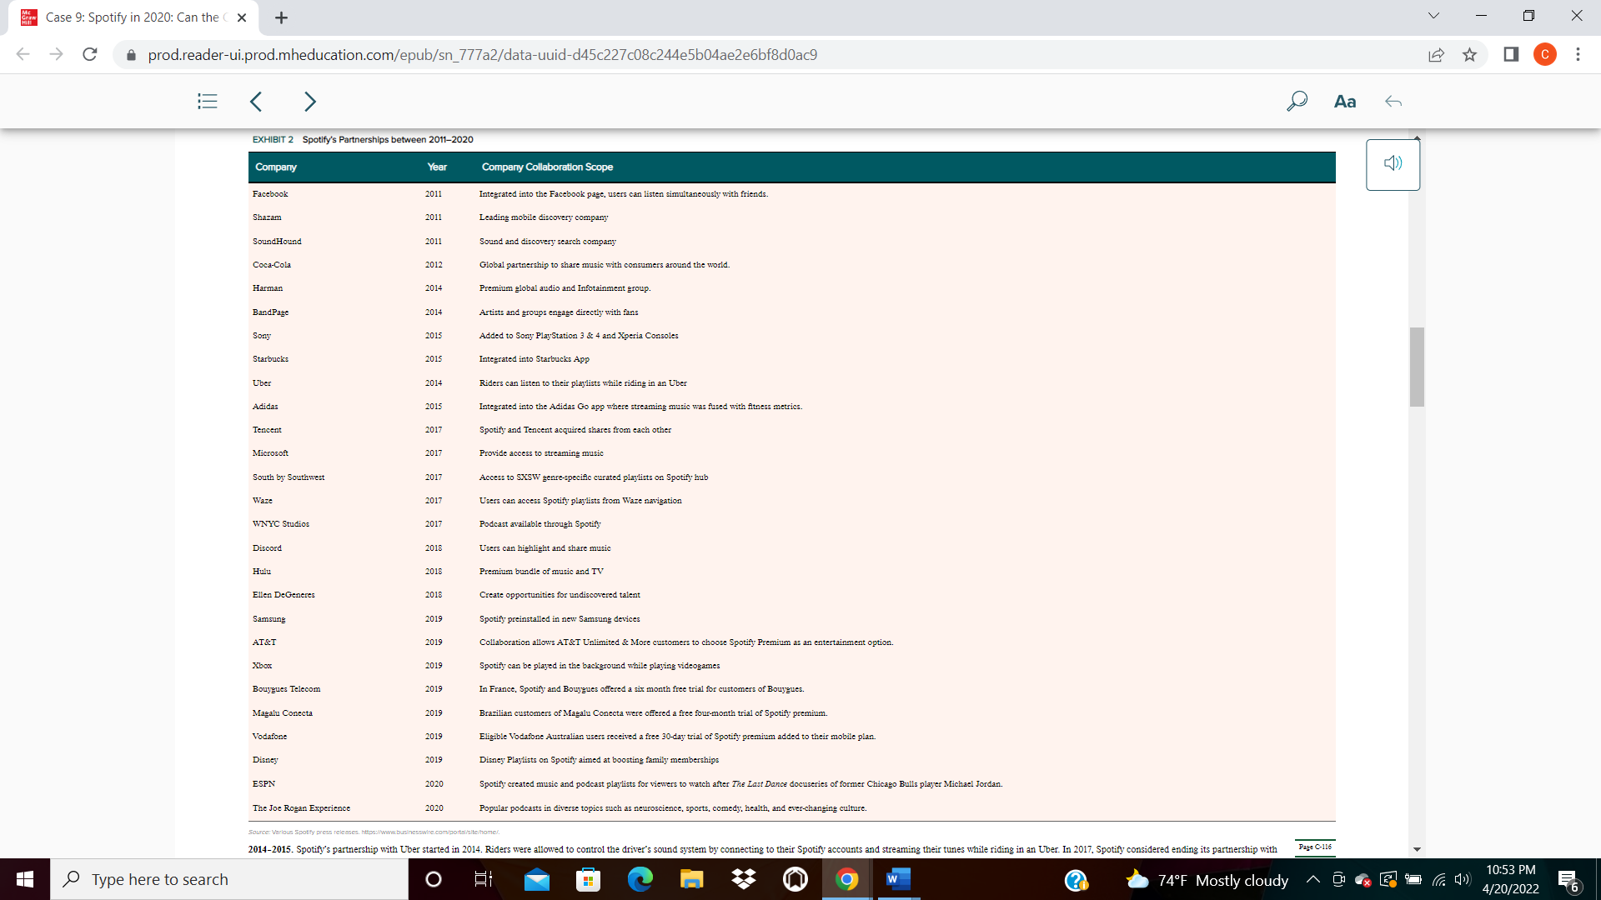1601x900 pixels.
Task: Click the address bar URL
Action: coord(482,55)
